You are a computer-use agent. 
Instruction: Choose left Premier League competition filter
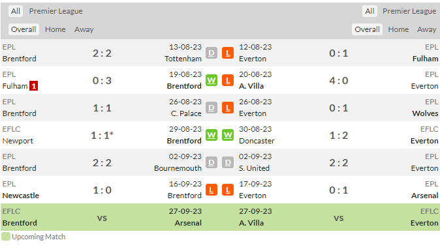tap(56, 11)
